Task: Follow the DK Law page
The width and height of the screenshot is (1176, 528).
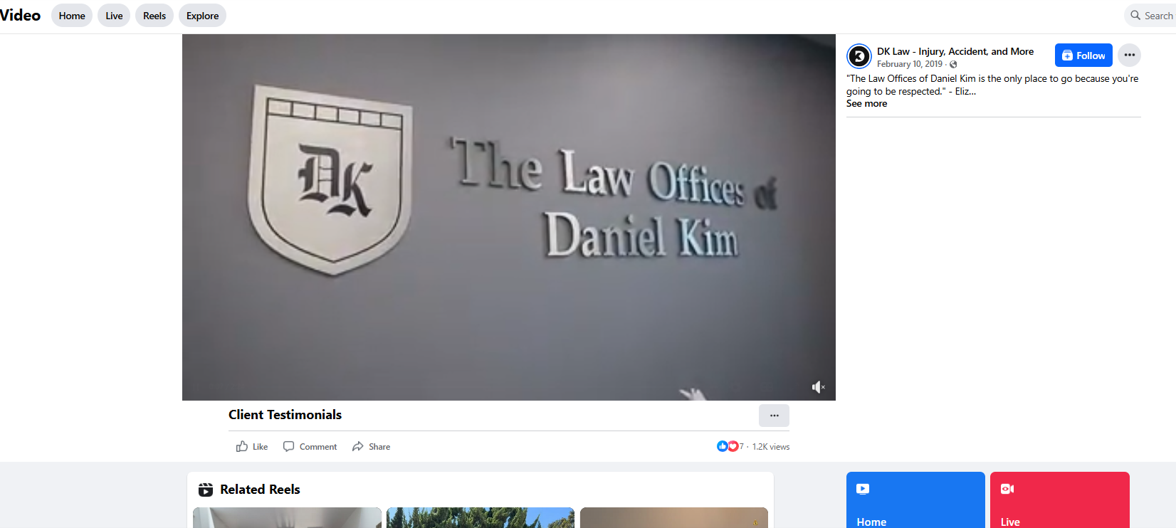Action: tap(1083, 56)
